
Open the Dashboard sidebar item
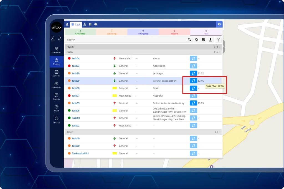(x=57, y=50)
